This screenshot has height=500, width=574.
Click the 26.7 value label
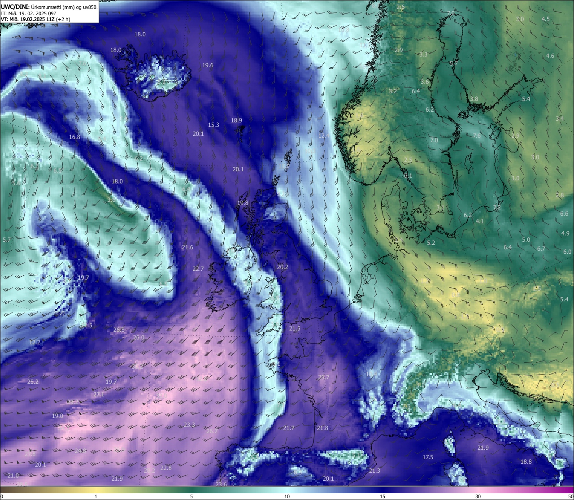pyautogui.click(x=212, y=431)
